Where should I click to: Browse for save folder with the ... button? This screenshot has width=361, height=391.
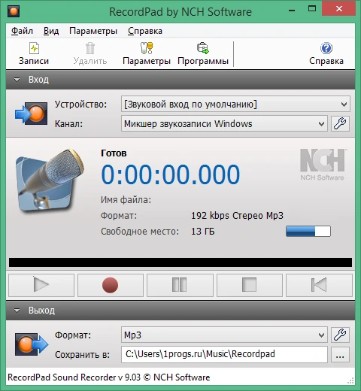point(340,354)
